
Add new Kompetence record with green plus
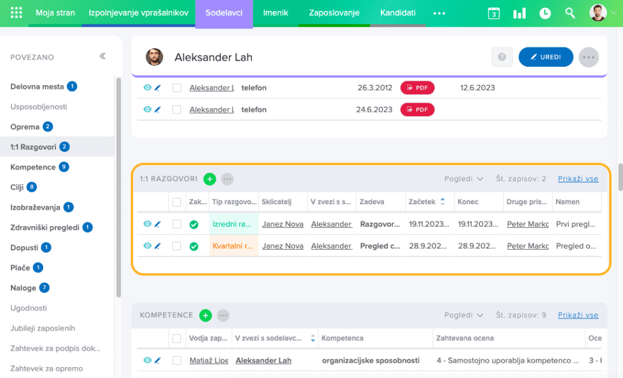pos(206,315)
